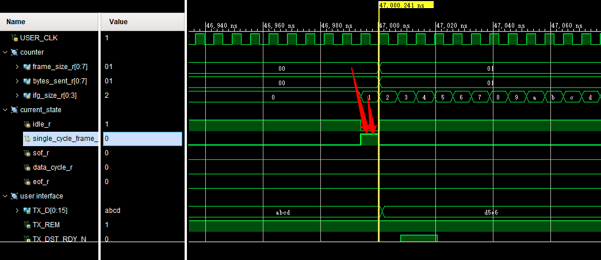Select the idle_r signal name
601x260 pixels.
pos(41,124)
